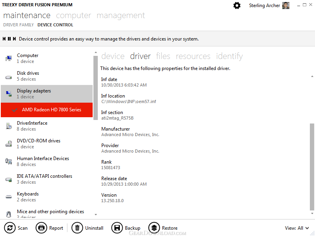Click the Report button label
This screenshot has height=236, width=315.
pyautogui.click(x=56, y=228)
